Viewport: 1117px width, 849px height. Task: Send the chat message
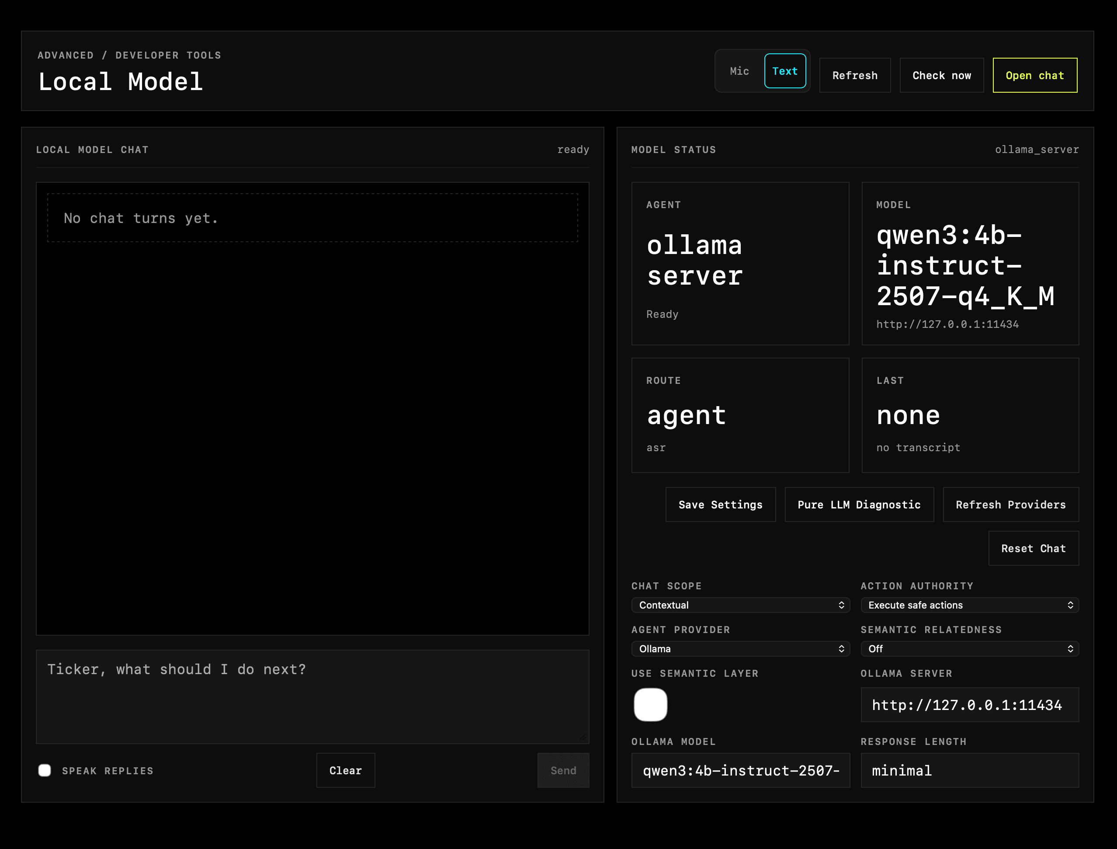click(x=563, y=770)
